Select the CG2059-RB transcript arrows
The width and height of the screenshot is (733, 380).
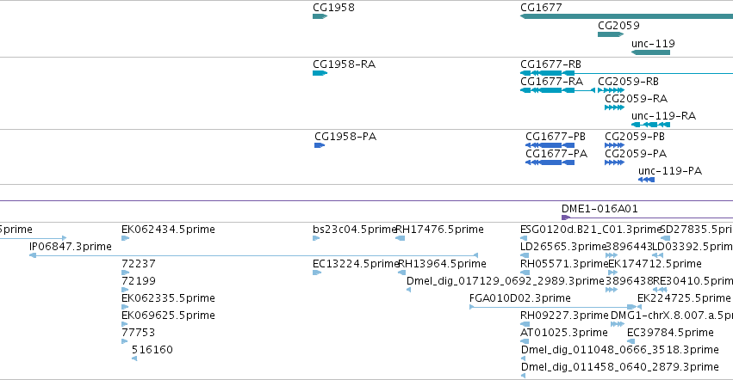point(611,90)
